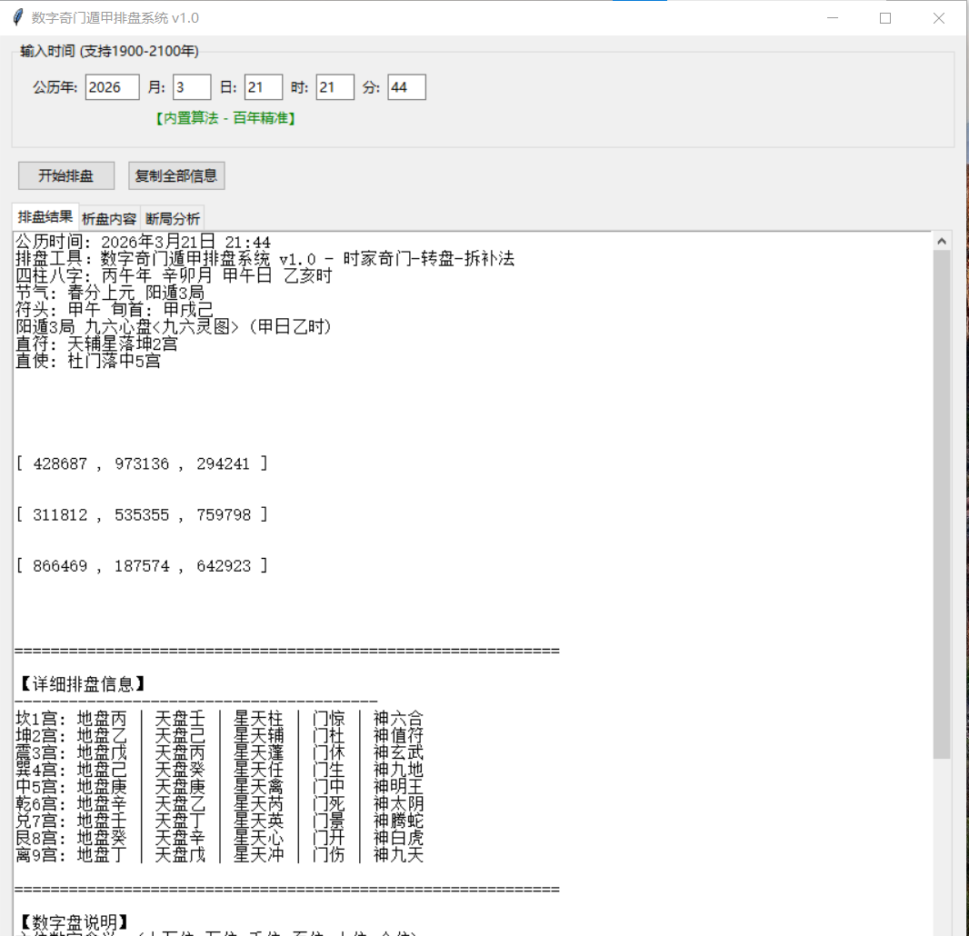Click the green 内置算法 - 百年精准 label
Viewport: 969px width, 936px height.
(x=225, y=118)
